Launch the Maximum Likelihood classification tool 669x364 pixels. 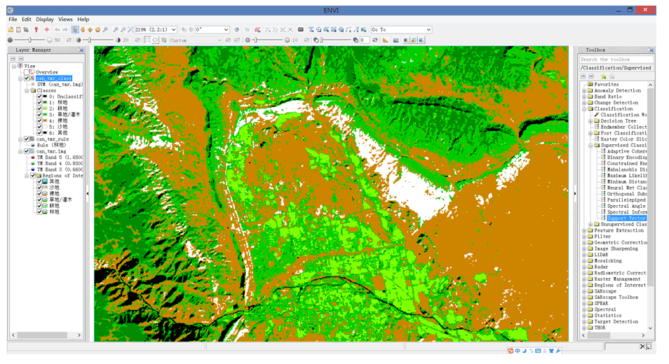click(x=627, y=176)
